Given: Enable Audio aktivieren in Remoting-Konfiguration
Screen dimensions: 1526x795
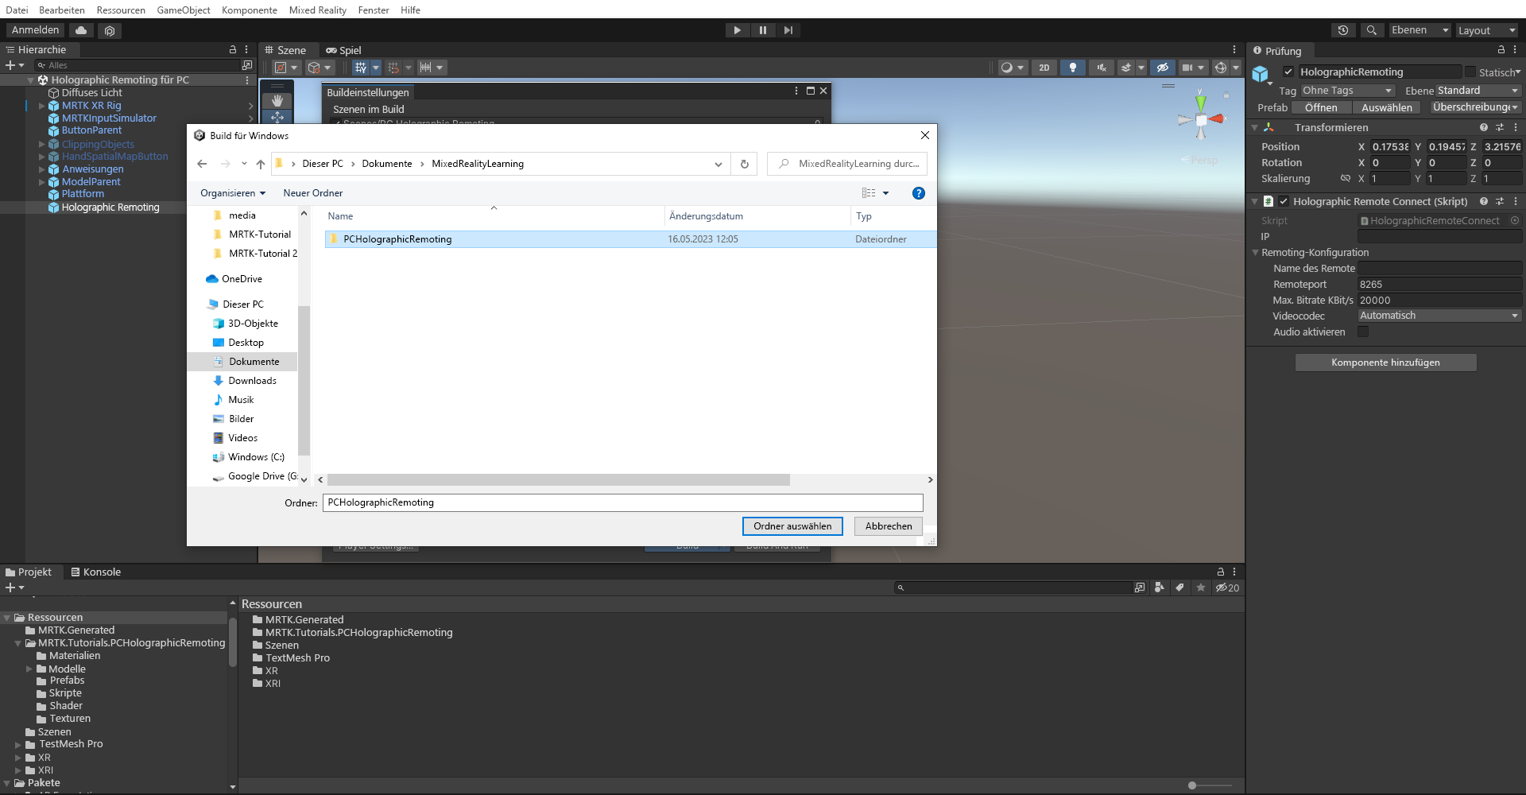Looking at the screenshot, I should [x=1363, y=332].
